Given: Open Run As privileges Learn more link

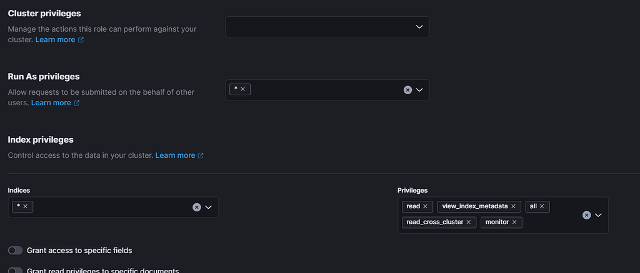Looking at the screenshot, I should coord(51,103).
